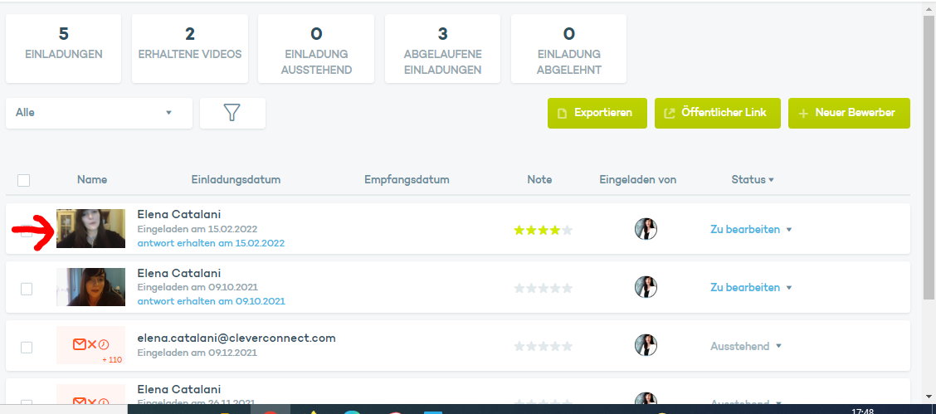Open the "Alle" filter dropdown
Screen dimensions: 936x414
[x=99, y=113]
